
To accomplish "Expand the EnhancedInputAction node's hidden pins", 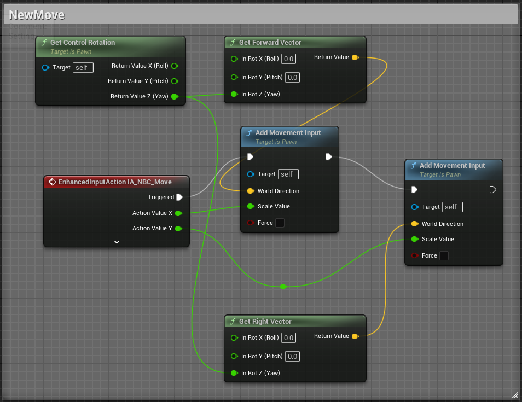I will point(117,242).
